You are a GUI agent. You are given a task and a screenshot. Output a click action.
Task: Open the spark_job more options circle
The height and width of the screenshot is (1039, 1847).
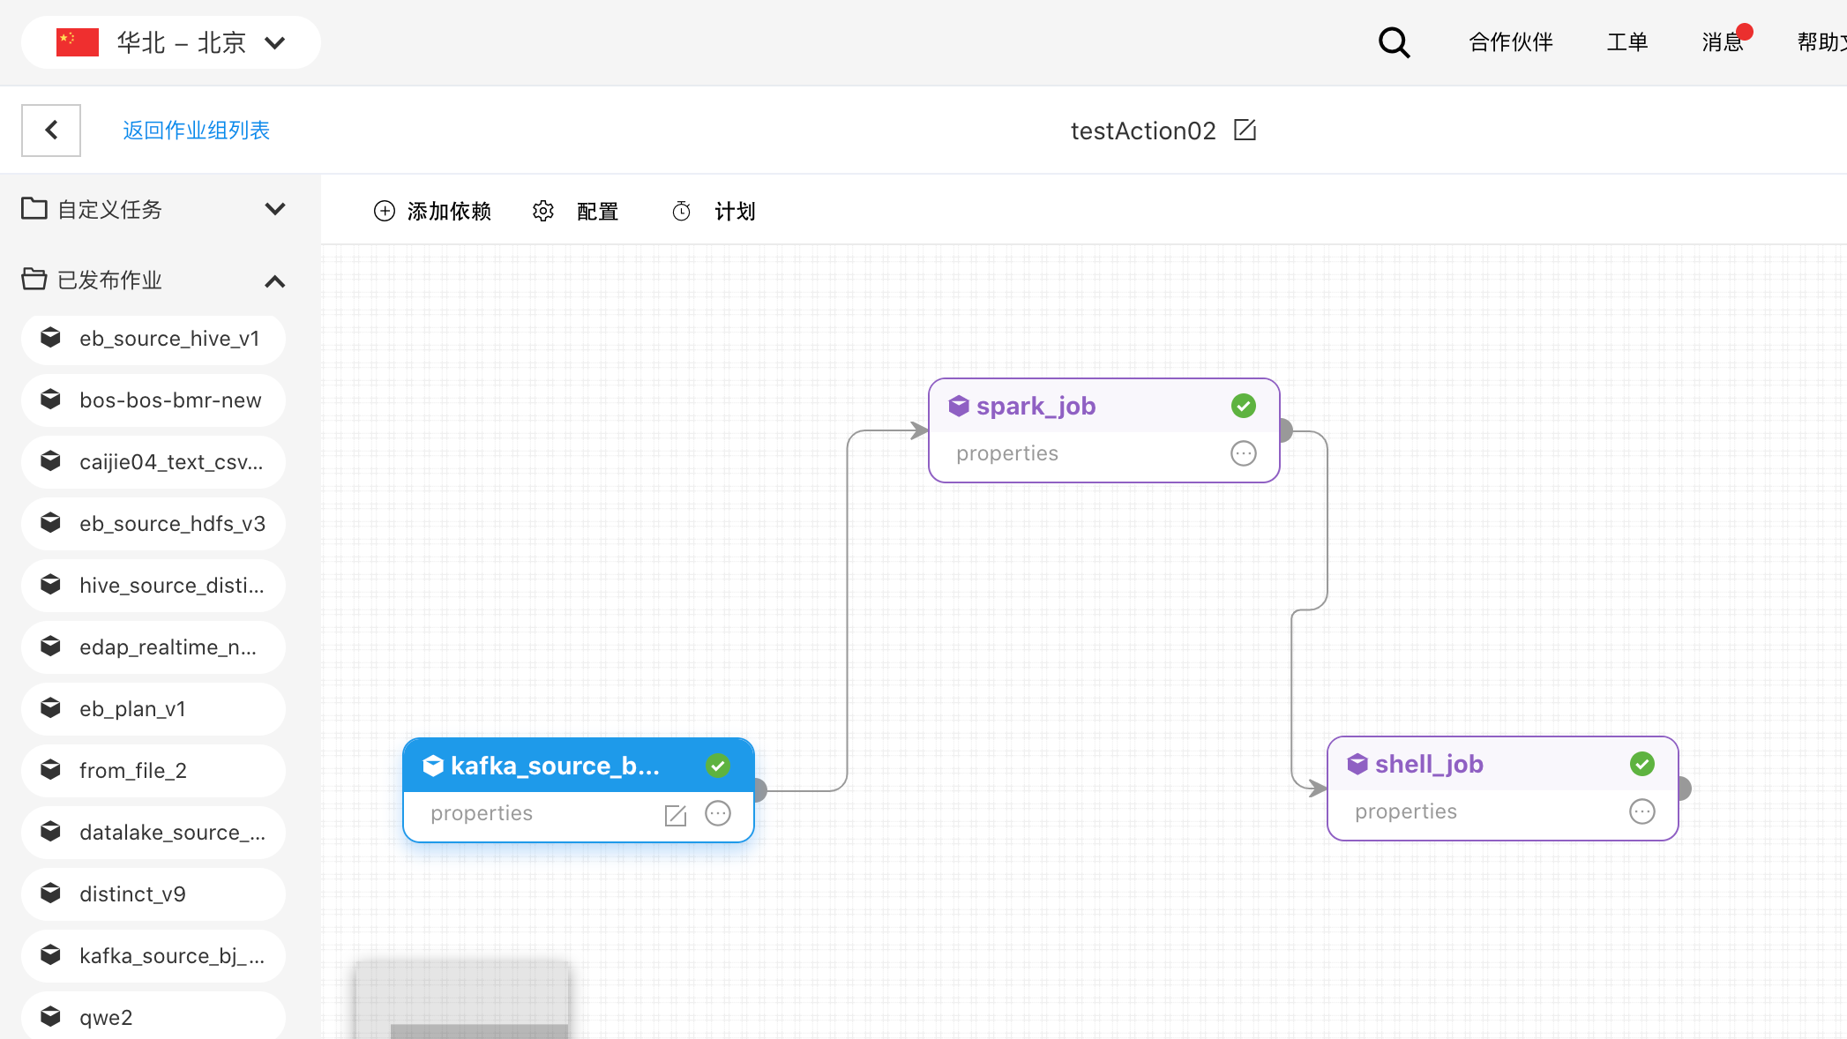pos(1244,453)
